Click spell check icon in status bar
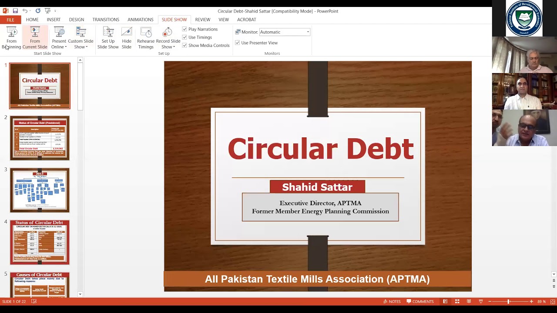Image resolution: width=557 pixels, height=313 pixels. click(34, 301)
